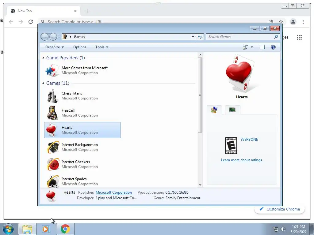The image size is (314, 235).
Task: Open the Google apps grid in Chrome
Action: pos(299,37)
